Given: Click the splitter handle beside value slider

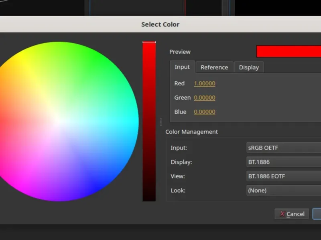Looking at the screenshot, I should (x=161, y=121).
